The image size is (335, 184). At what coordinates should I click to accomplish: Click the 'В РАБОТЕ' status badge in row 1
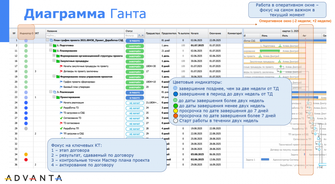(134, 40)
